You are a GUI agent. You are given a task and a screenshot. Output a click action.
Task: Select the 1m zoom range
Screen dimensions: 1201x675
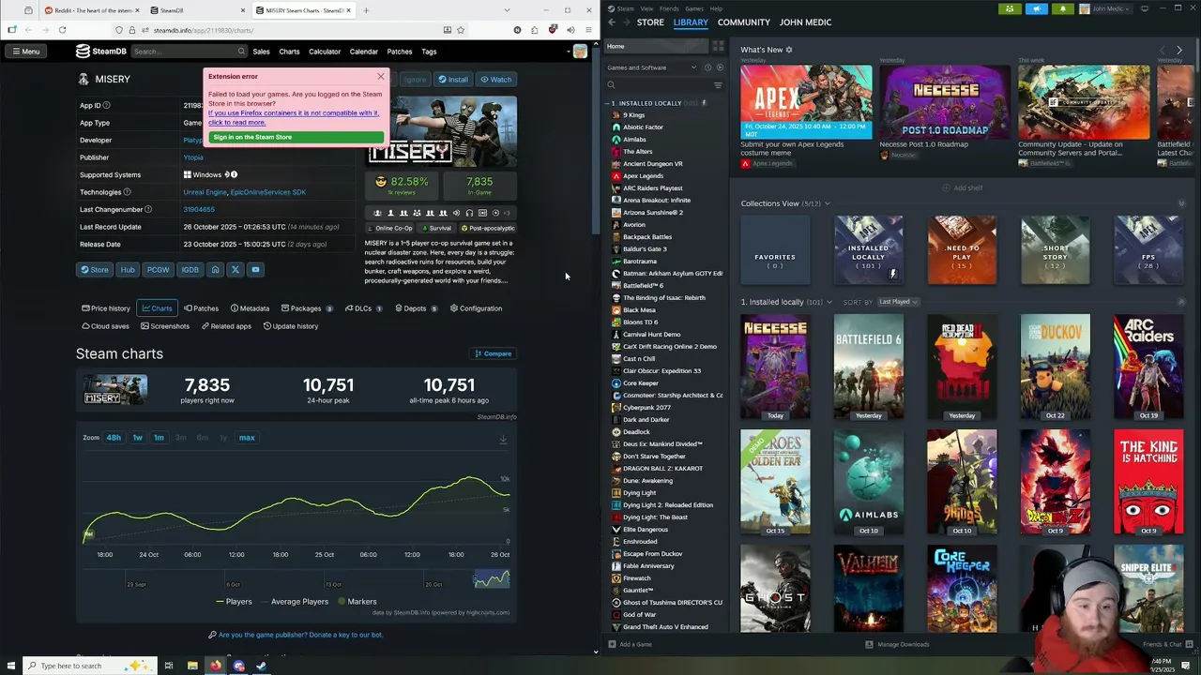click(x=159, y=438)
